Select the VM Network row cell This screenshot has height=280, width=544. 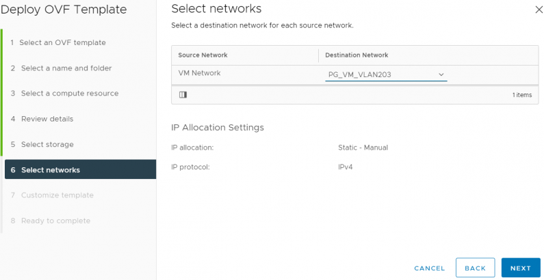point(199,73)
